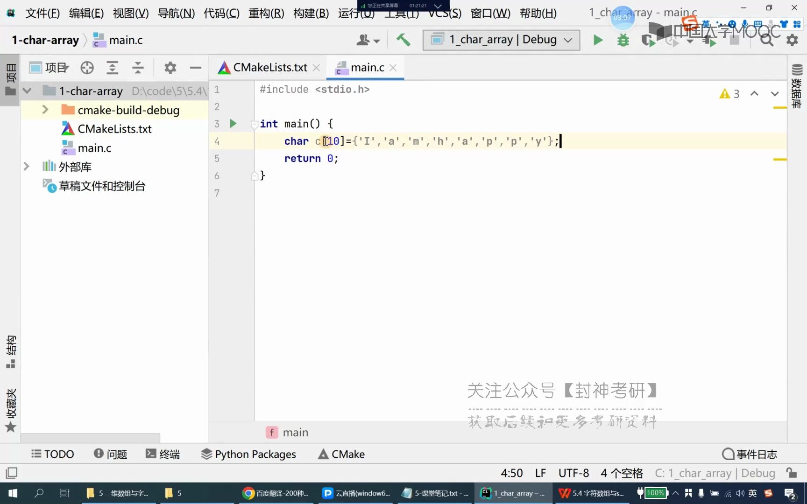807x504 pixels.
Task: Click the run gutter arrow beside main()
Action: click(x=233, y=124)
